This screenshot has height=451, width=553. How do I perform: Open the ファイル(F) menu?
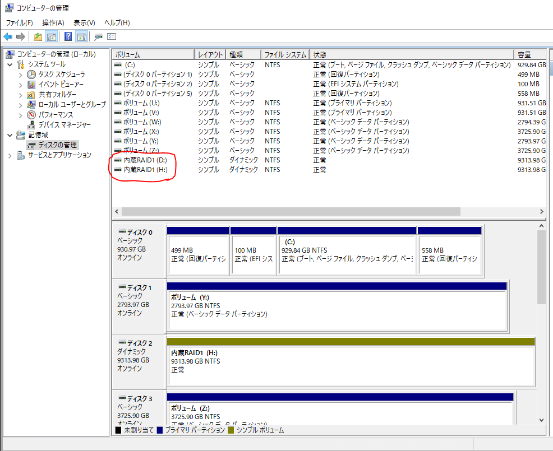(x=20, y=23)
